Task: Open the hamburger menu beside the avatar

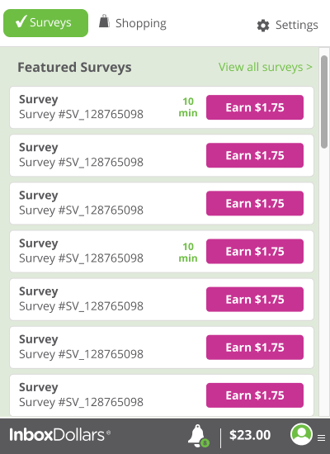Action: 321,437
